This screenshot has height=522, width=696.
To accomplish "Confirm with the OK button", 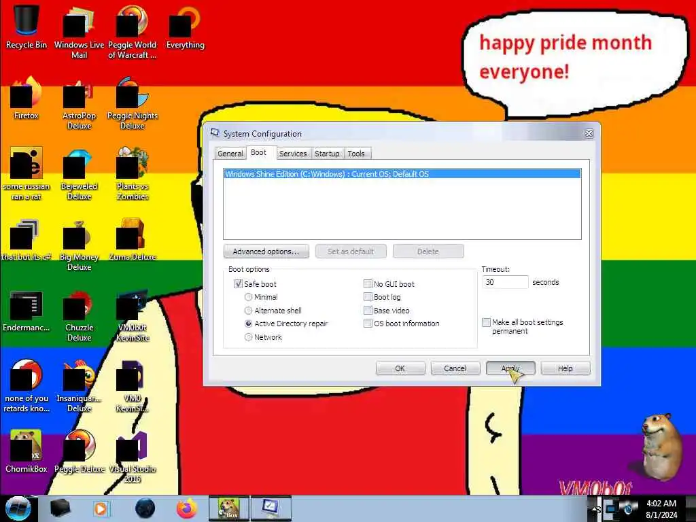I will point(400,368).
